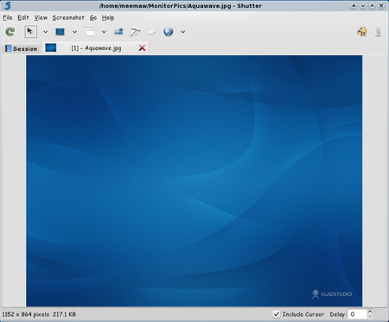Open the dropdown beside the globe icon
389x322 pixels.
[183, 32]
